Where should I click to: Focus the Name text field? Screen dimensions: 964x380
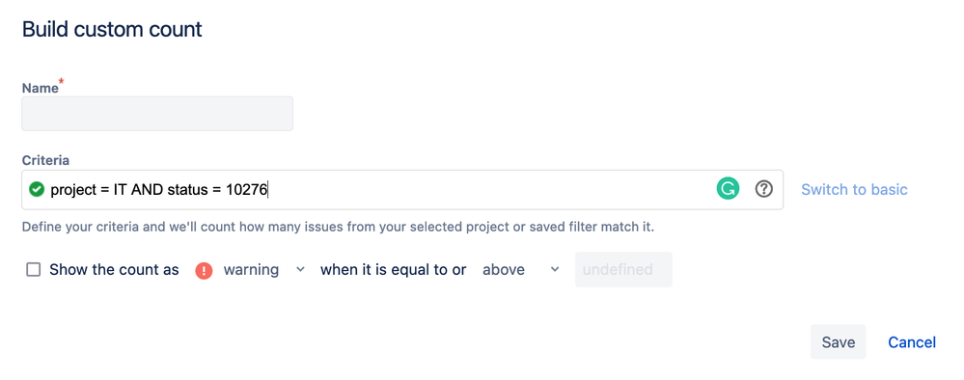157,113
